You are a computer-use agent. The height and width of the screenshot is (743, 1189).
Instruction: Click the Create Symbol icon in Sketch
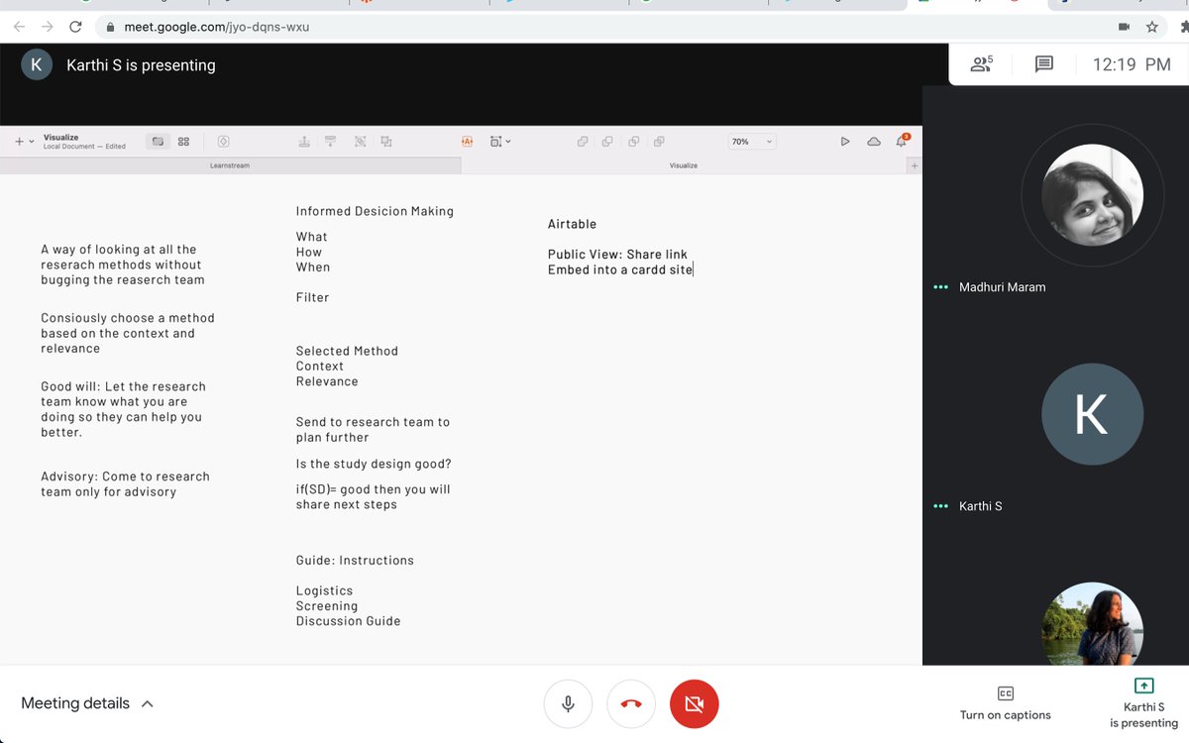pyautogui.click(x=223, y=142)
